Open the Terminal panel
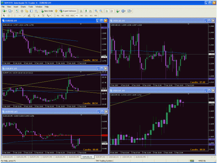Viewport: 217px width, 163px height. pyautogui.click(x=31, y=11)
